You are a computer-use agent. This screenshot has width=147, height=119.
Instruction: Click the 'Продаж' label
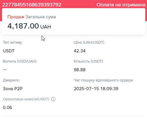coord(16,17)
